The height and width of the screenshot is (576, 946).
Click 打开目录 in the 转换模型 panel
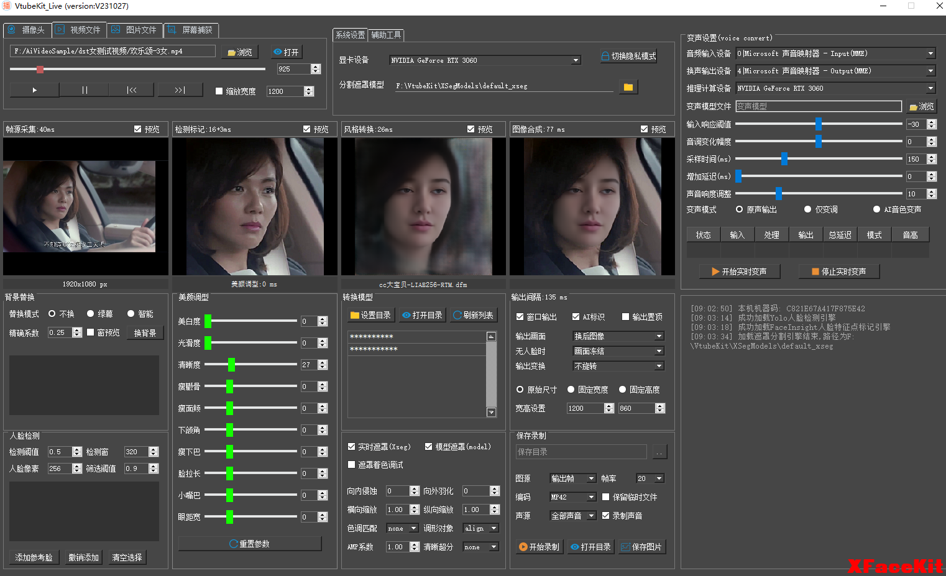click(x=422, y=315)
